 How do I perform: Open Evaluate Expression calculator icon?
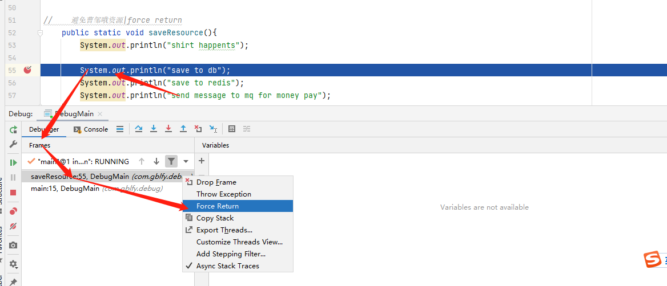[232, 129]
